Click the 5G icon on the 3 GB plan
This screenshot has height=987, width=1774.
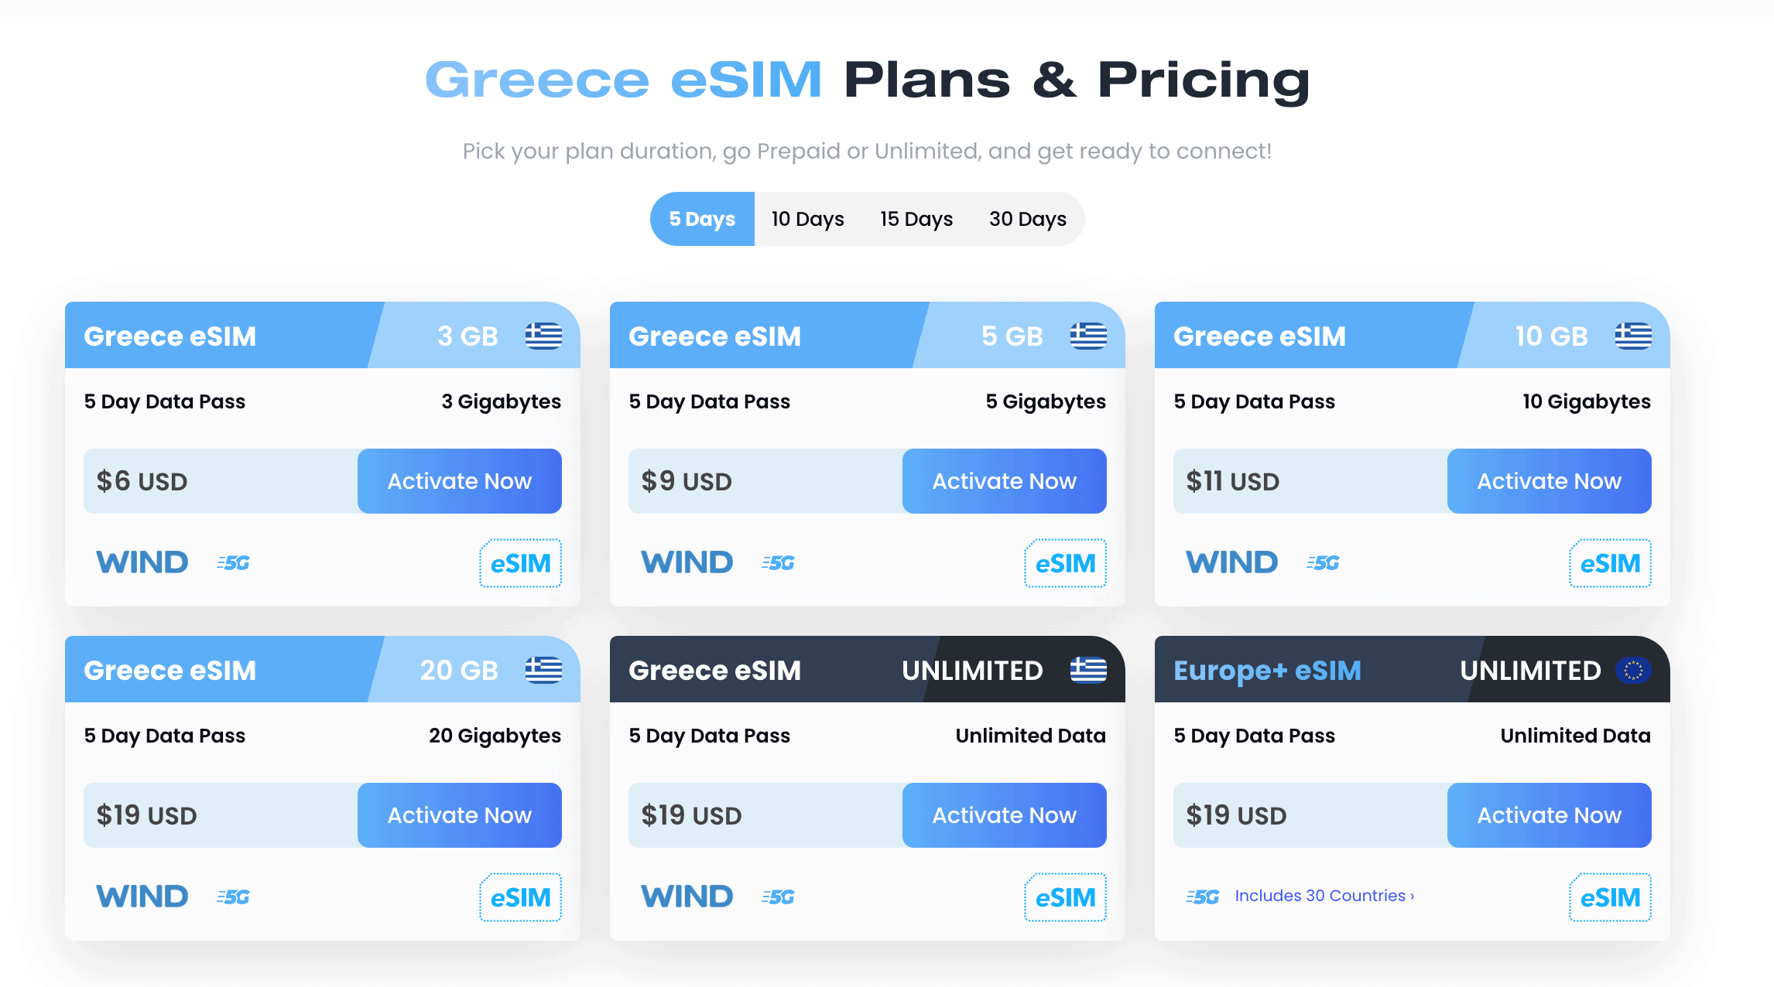click(x=231, y=562)
